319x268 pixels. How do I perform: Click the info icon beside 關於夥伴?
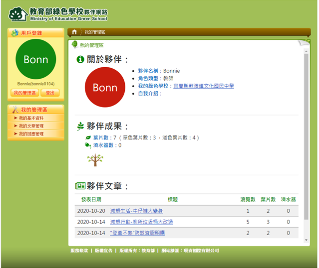(80, 60)
